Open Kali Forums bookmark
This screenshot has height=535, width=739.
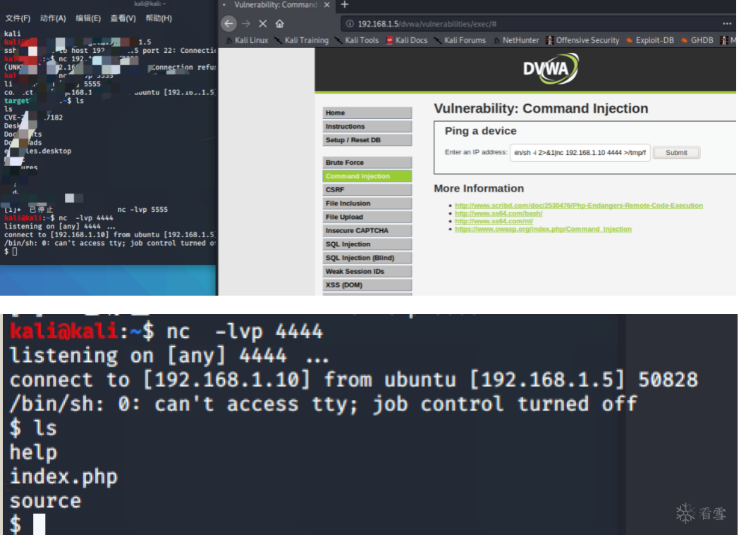pyautogui.click(x=460, y=40)
